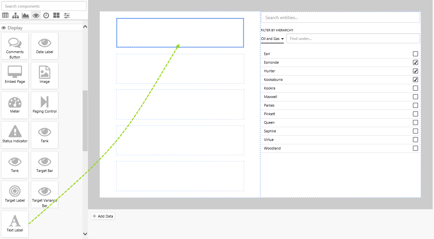Screen dimensions: 434x239
Task: Click the Earl entity name
Action: click(x=267, y=54)
